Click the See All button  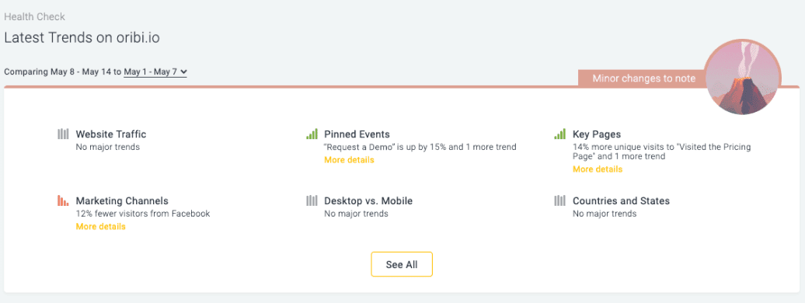click(402, 264)
